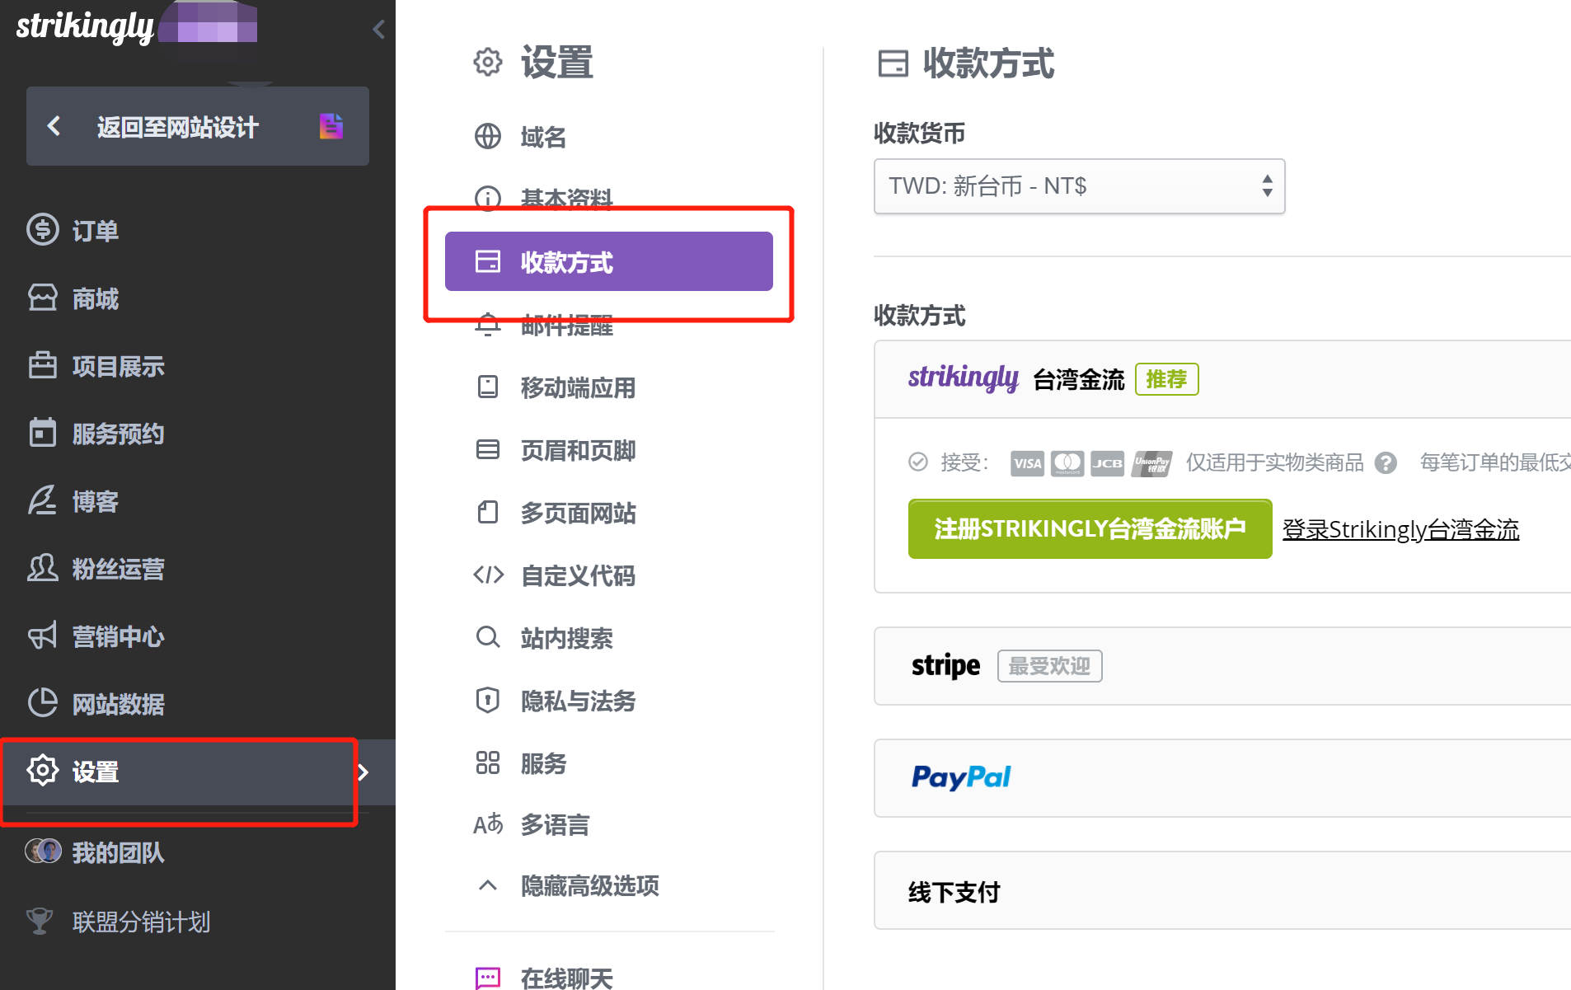This screenshot has height=990, width=1571.
Task: Click the 项目展示 briefcase icon
Action: (43, 365)
